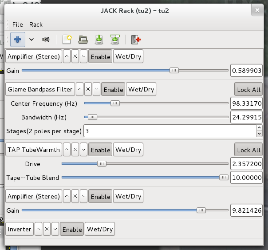Toggle Lock All on TAP TubeWarmth
Image resolution: width=268 pixels, height=250 pixels.
tap(248, 150)
